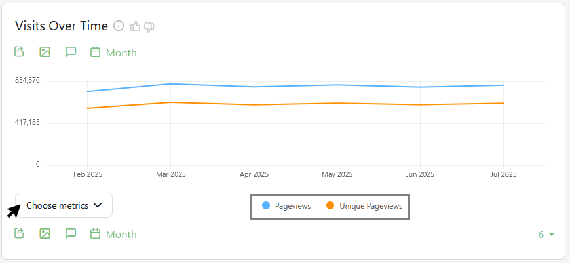Viewport: 570px width, 263px height.
Task: Click the orange Unique Pageviews legend dot
Action: [330, 205]
